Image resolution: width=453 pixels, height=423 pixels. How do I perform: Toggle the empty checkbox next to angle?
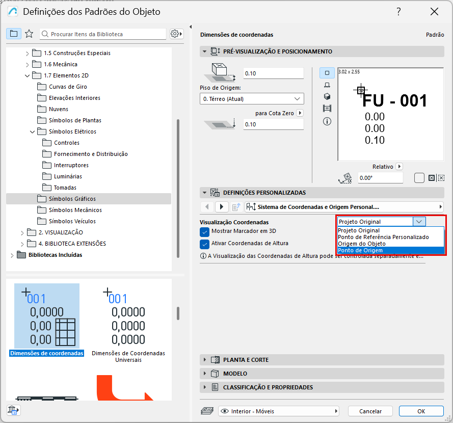[x=419, y=178]
